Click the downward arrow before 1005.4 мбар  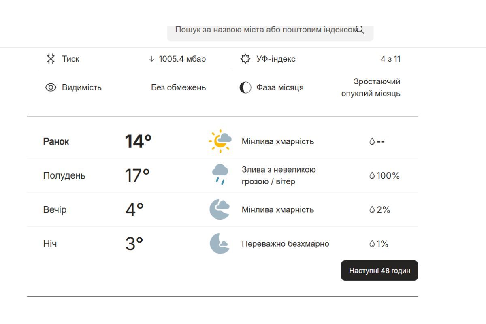point(152,59)
